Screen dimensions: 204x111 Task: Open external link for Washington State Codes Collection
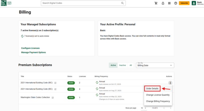point(53,98)
